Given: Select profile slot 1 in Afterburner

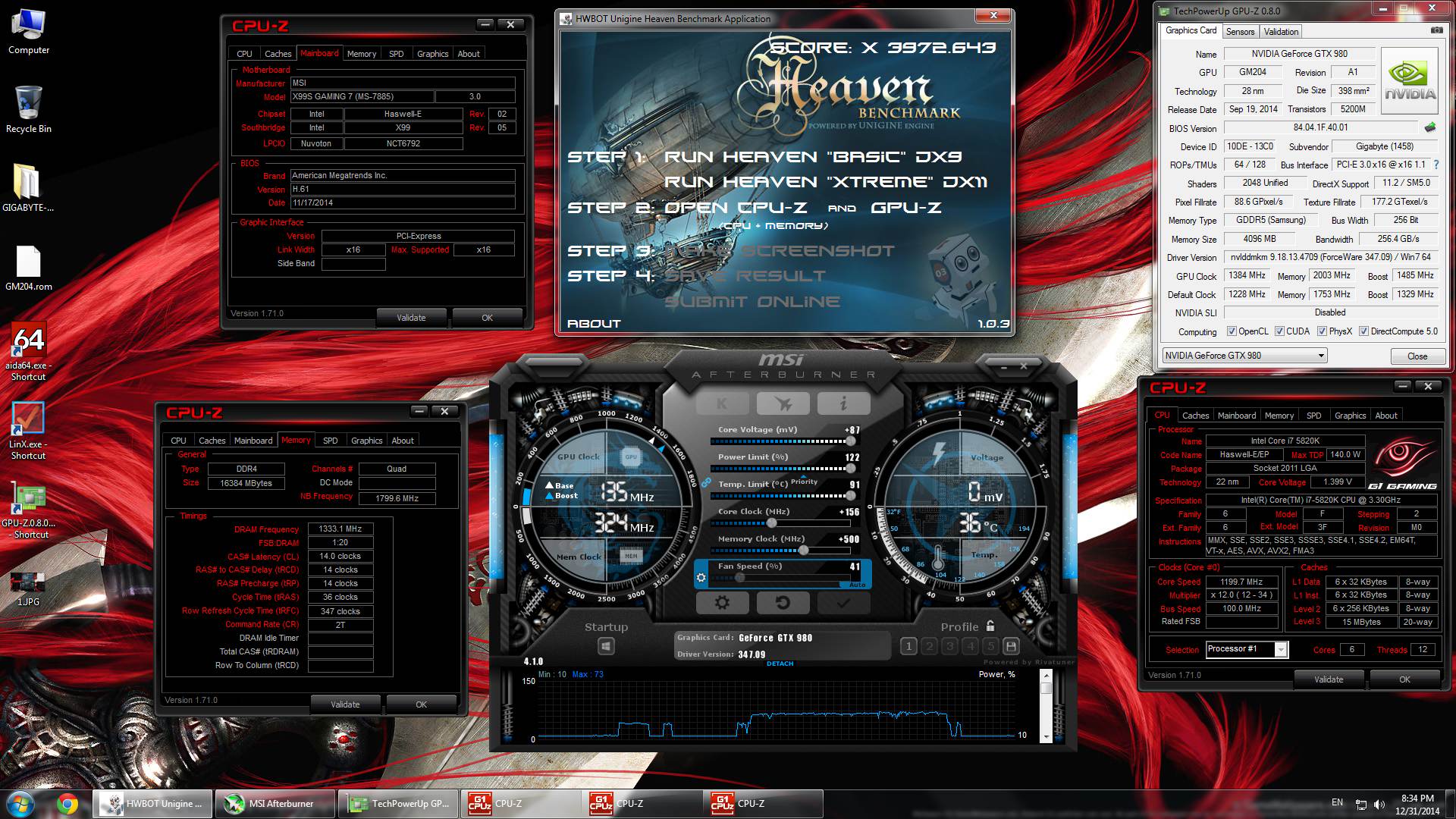Looking at the screenshot, I should coord(908,646).
